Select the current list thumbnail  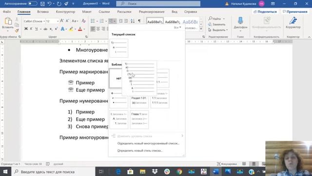coord(119,48)
